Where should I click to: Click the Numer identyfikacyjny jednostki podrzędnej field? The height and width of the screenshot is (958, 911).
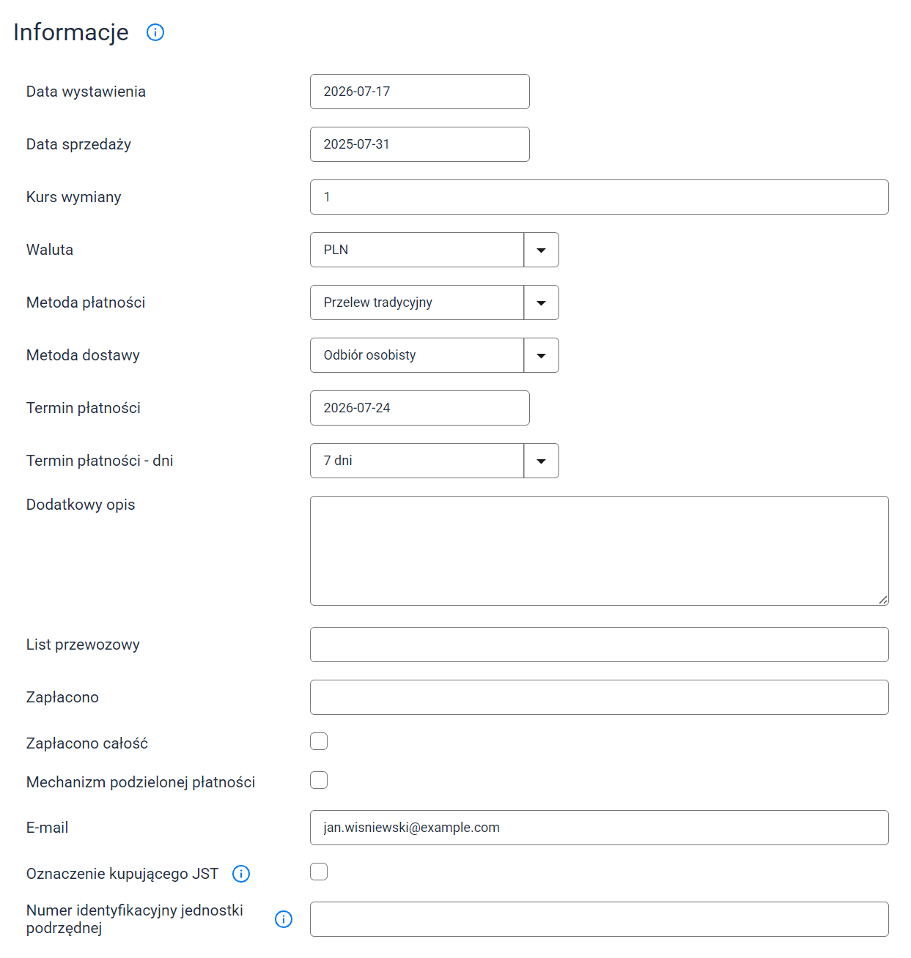tap(600, 919)
